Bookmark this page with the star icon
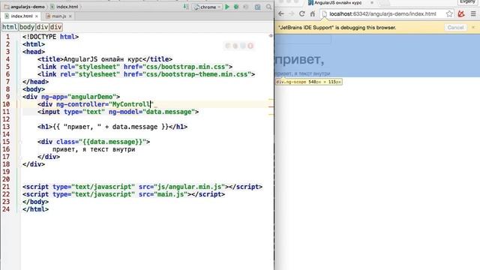 point(449,13)
